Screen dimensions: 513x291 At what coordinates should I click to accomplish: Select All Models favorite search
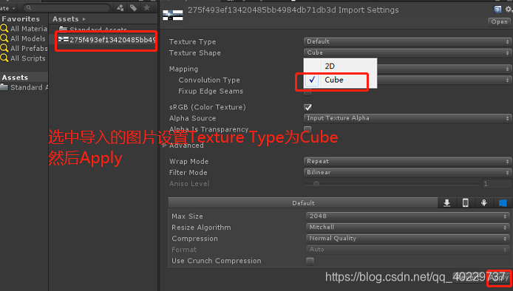23,38
